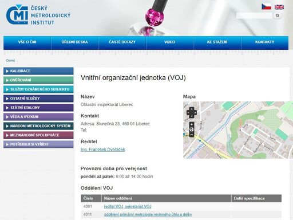Viewport: 293px width, 220px height.
Task: Expand the STÁTNÍ ETALONY sidebar section
Action: (38, 108)
